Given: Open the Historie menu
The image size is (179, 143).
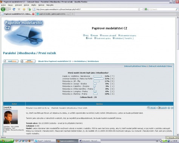Looking at the screenshot, I should point(26,5).
